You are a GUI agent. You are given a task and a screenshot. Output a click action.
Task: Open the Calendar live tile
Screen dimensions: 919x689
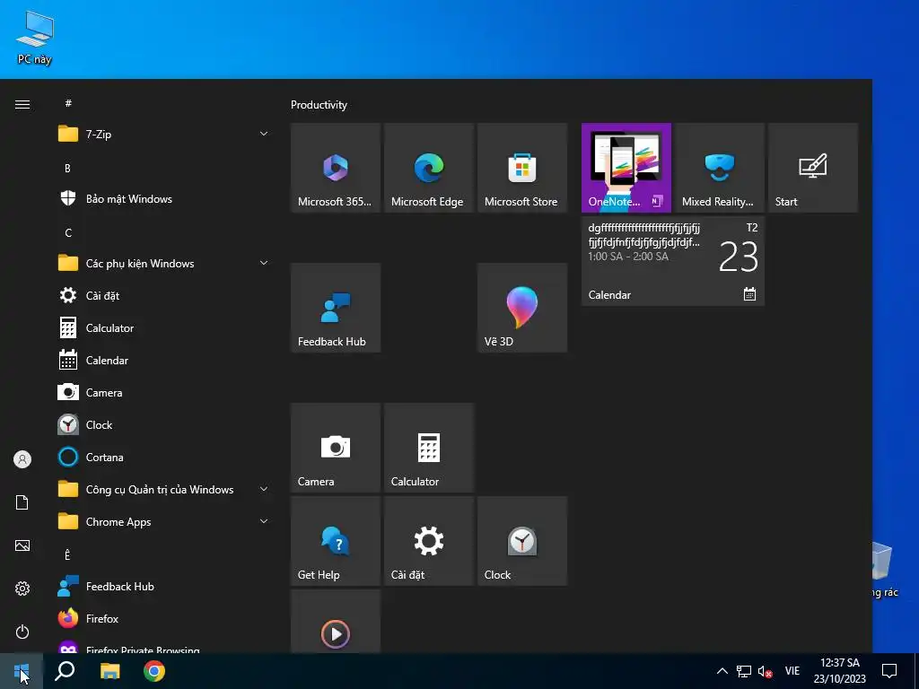pyautogui.click(x=673, y=261)
